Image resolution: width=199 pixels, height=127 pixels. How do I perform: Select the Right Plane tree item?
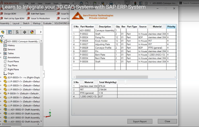pos(13,69)
